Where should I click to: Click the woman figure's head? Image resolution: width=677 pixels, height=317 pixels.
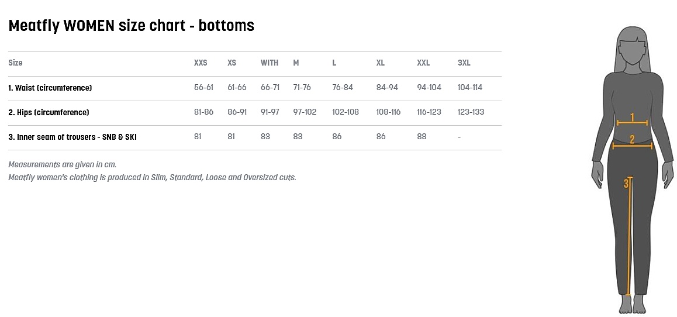(632, 49)
